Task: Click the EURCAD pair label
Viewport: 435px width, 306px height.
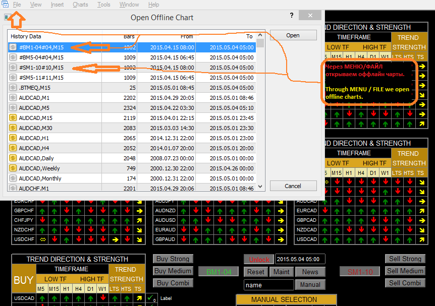Action: click(x=306, y=211)
